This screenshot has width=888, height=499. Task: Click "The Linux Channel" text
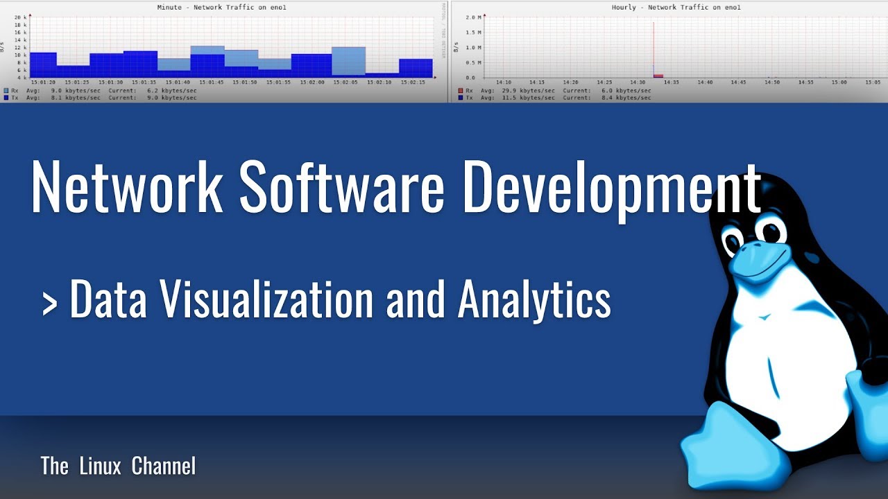118,466
